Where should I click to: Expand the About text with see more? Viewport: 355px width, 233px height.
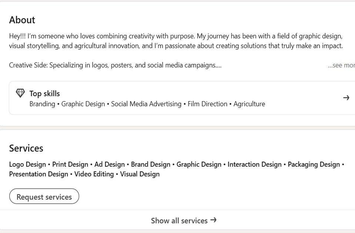(x=341, y=65)
